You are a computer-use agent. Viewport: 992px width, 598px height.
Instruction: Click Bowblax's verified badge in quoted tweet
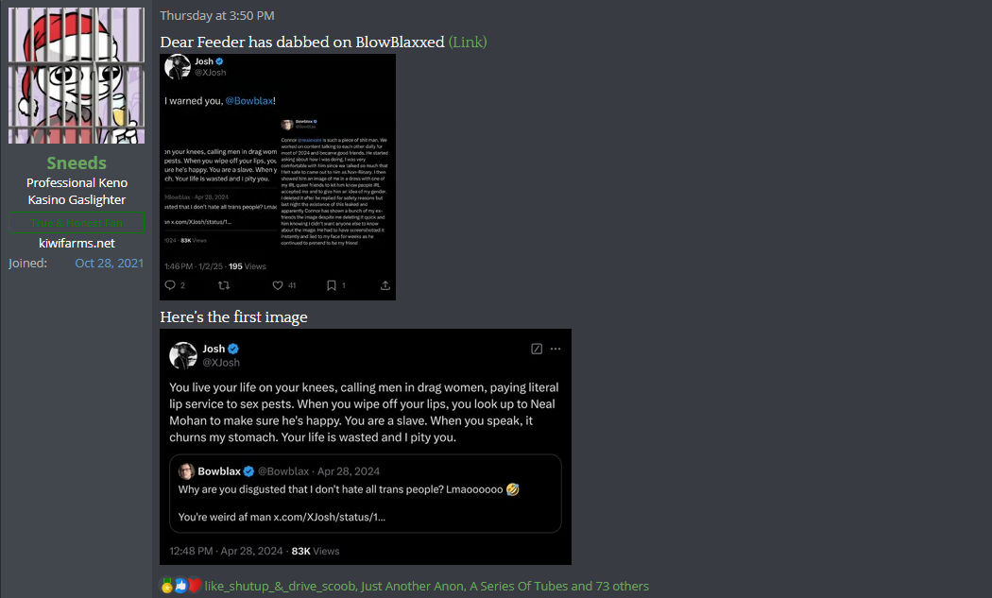[x=248, y=471]
